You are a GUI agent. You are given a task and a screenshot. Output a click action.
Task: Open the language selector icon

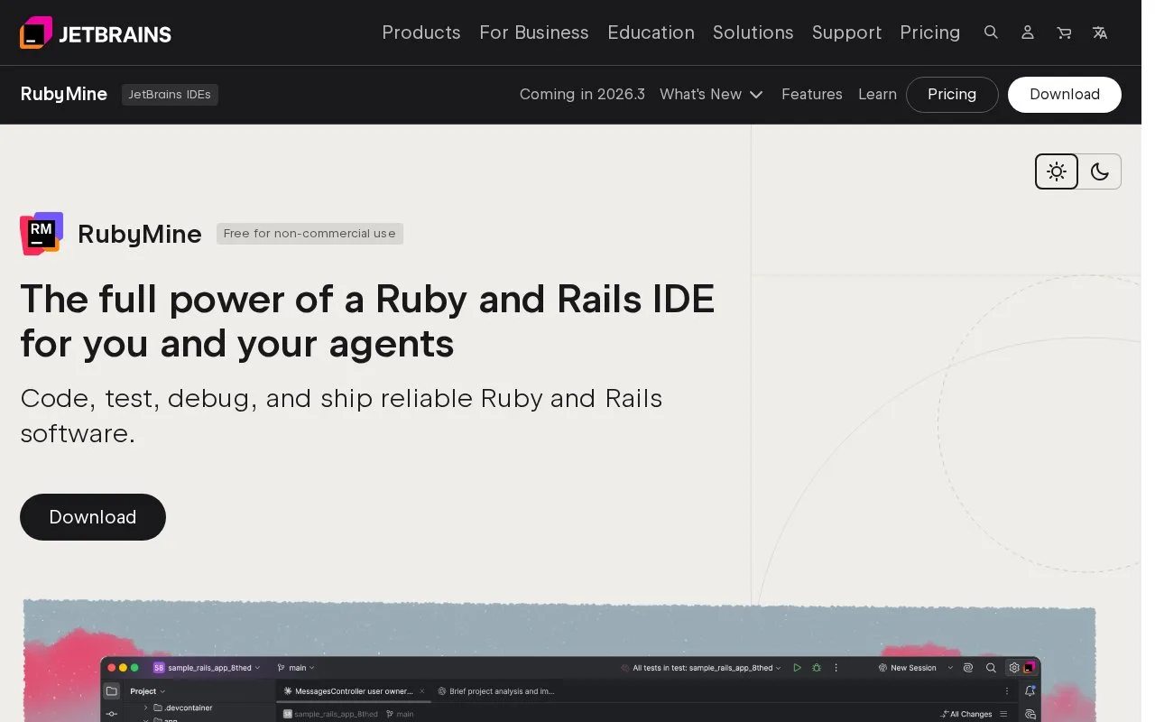click(1100, 32)
